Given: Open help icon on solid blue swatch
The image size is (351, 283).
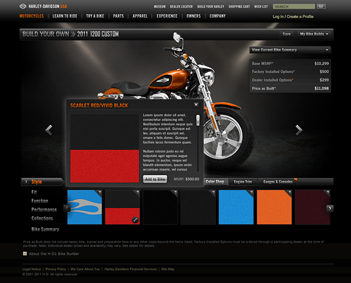Looking at the screenshot, I should click(252, 192).
